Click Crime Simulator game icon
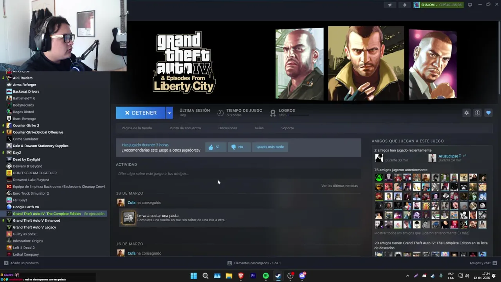 (x=9, y=139)
